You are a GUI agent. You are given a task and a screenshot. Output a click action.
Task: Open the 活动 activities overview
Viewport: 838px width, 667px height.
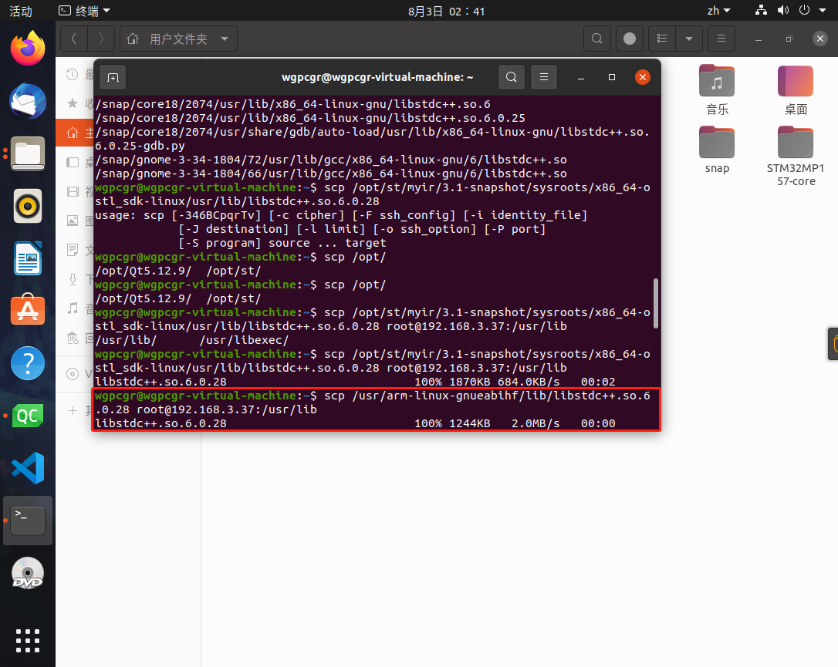point(21,11)
